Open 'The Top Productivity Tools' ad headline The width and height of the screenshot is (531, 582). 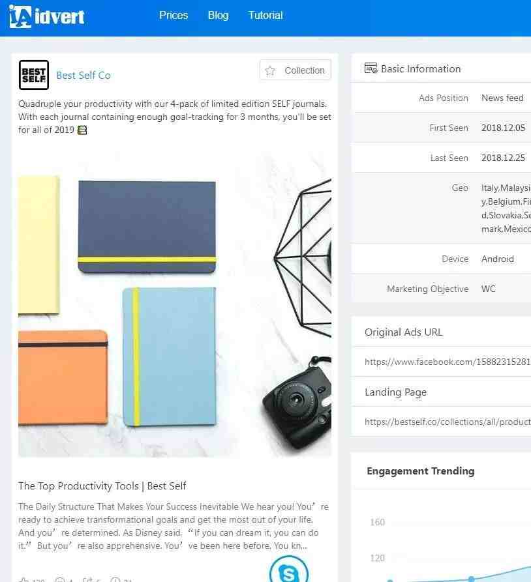(102, 486)
